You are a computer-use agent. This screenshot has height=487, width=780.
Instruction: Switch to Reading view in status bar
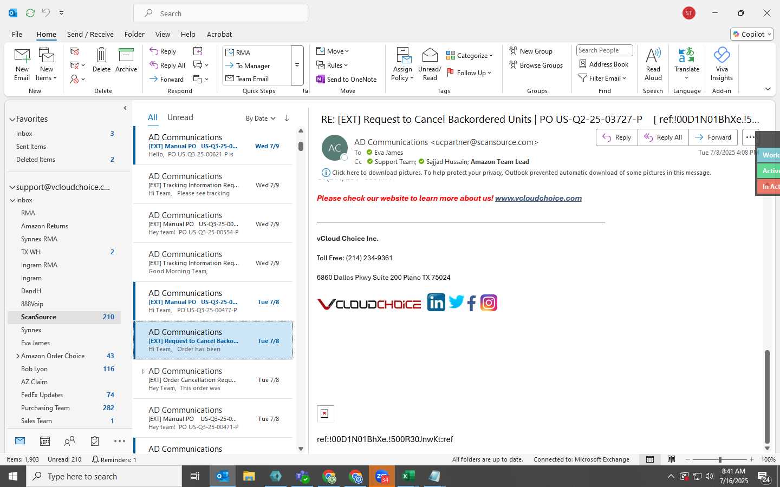671,459
